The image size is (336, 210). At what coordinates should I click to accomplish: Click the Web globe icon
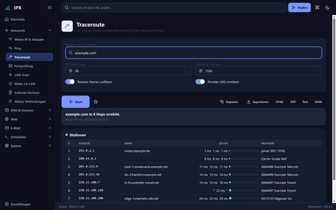tap(7, 119)
